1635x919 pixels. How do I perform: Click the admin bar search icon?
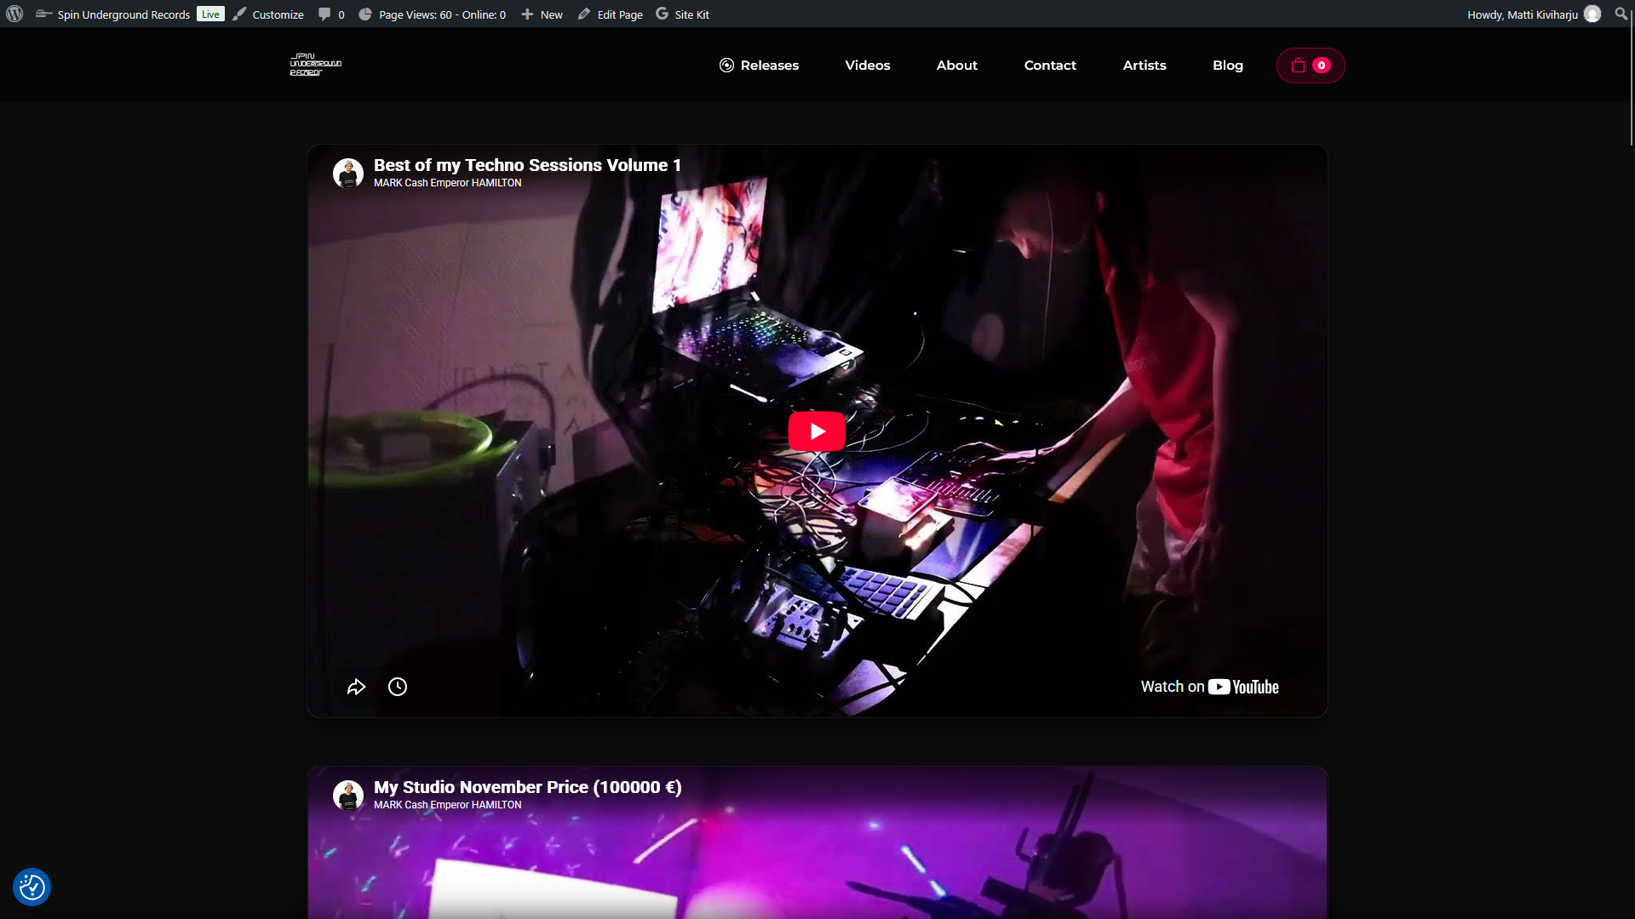pos(1621,14)
